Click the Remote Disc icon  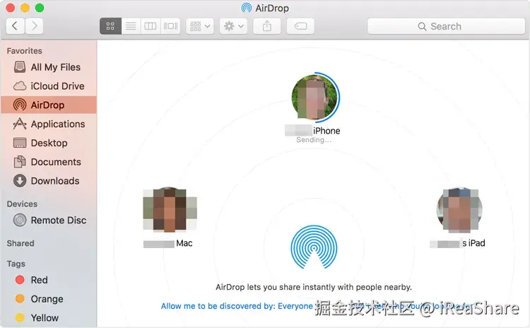20,220
